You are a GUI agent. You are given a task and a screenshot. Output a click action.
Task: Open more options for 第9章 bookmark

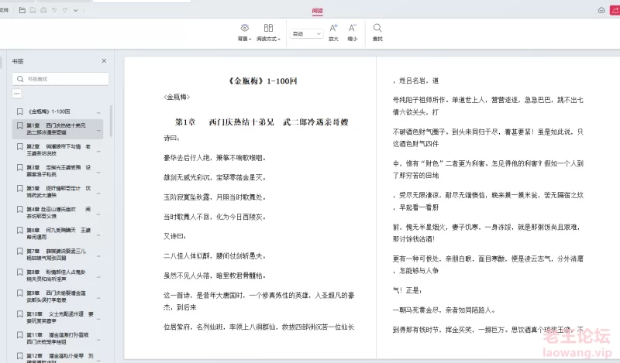click(98, 298)
